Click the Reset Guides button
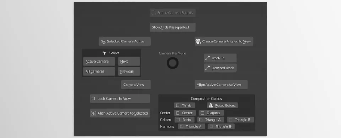 222,105
